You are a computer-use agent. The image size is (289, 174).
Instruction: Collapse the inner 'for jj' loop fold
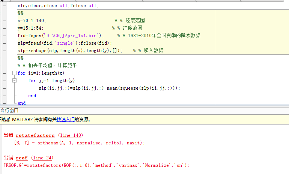(15, 81)
